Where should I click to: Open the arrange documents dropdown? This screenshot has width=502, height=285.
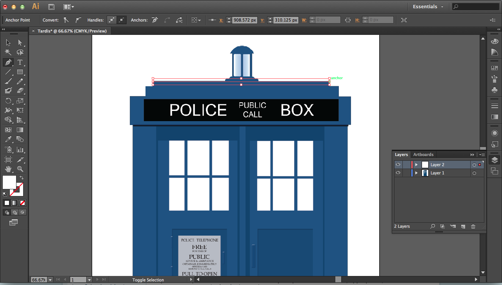coord(69,7)
